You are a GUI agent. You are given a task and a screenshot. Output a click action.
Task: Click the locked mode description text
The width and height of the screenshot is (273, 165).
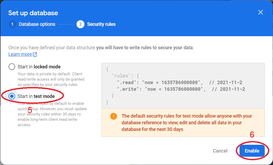coord(51,79)
